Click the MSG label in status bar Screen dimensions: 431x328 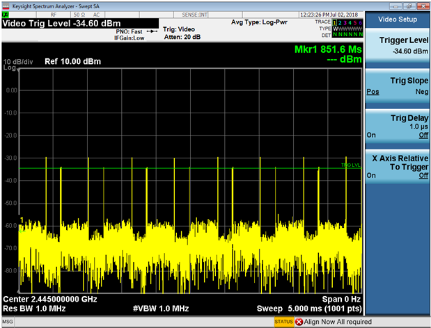click(8, 322)
